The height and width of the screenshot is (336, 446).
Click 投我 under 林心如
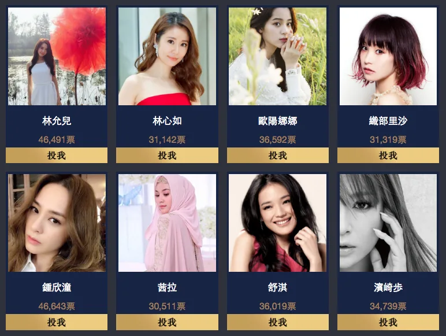coord(167,155)
